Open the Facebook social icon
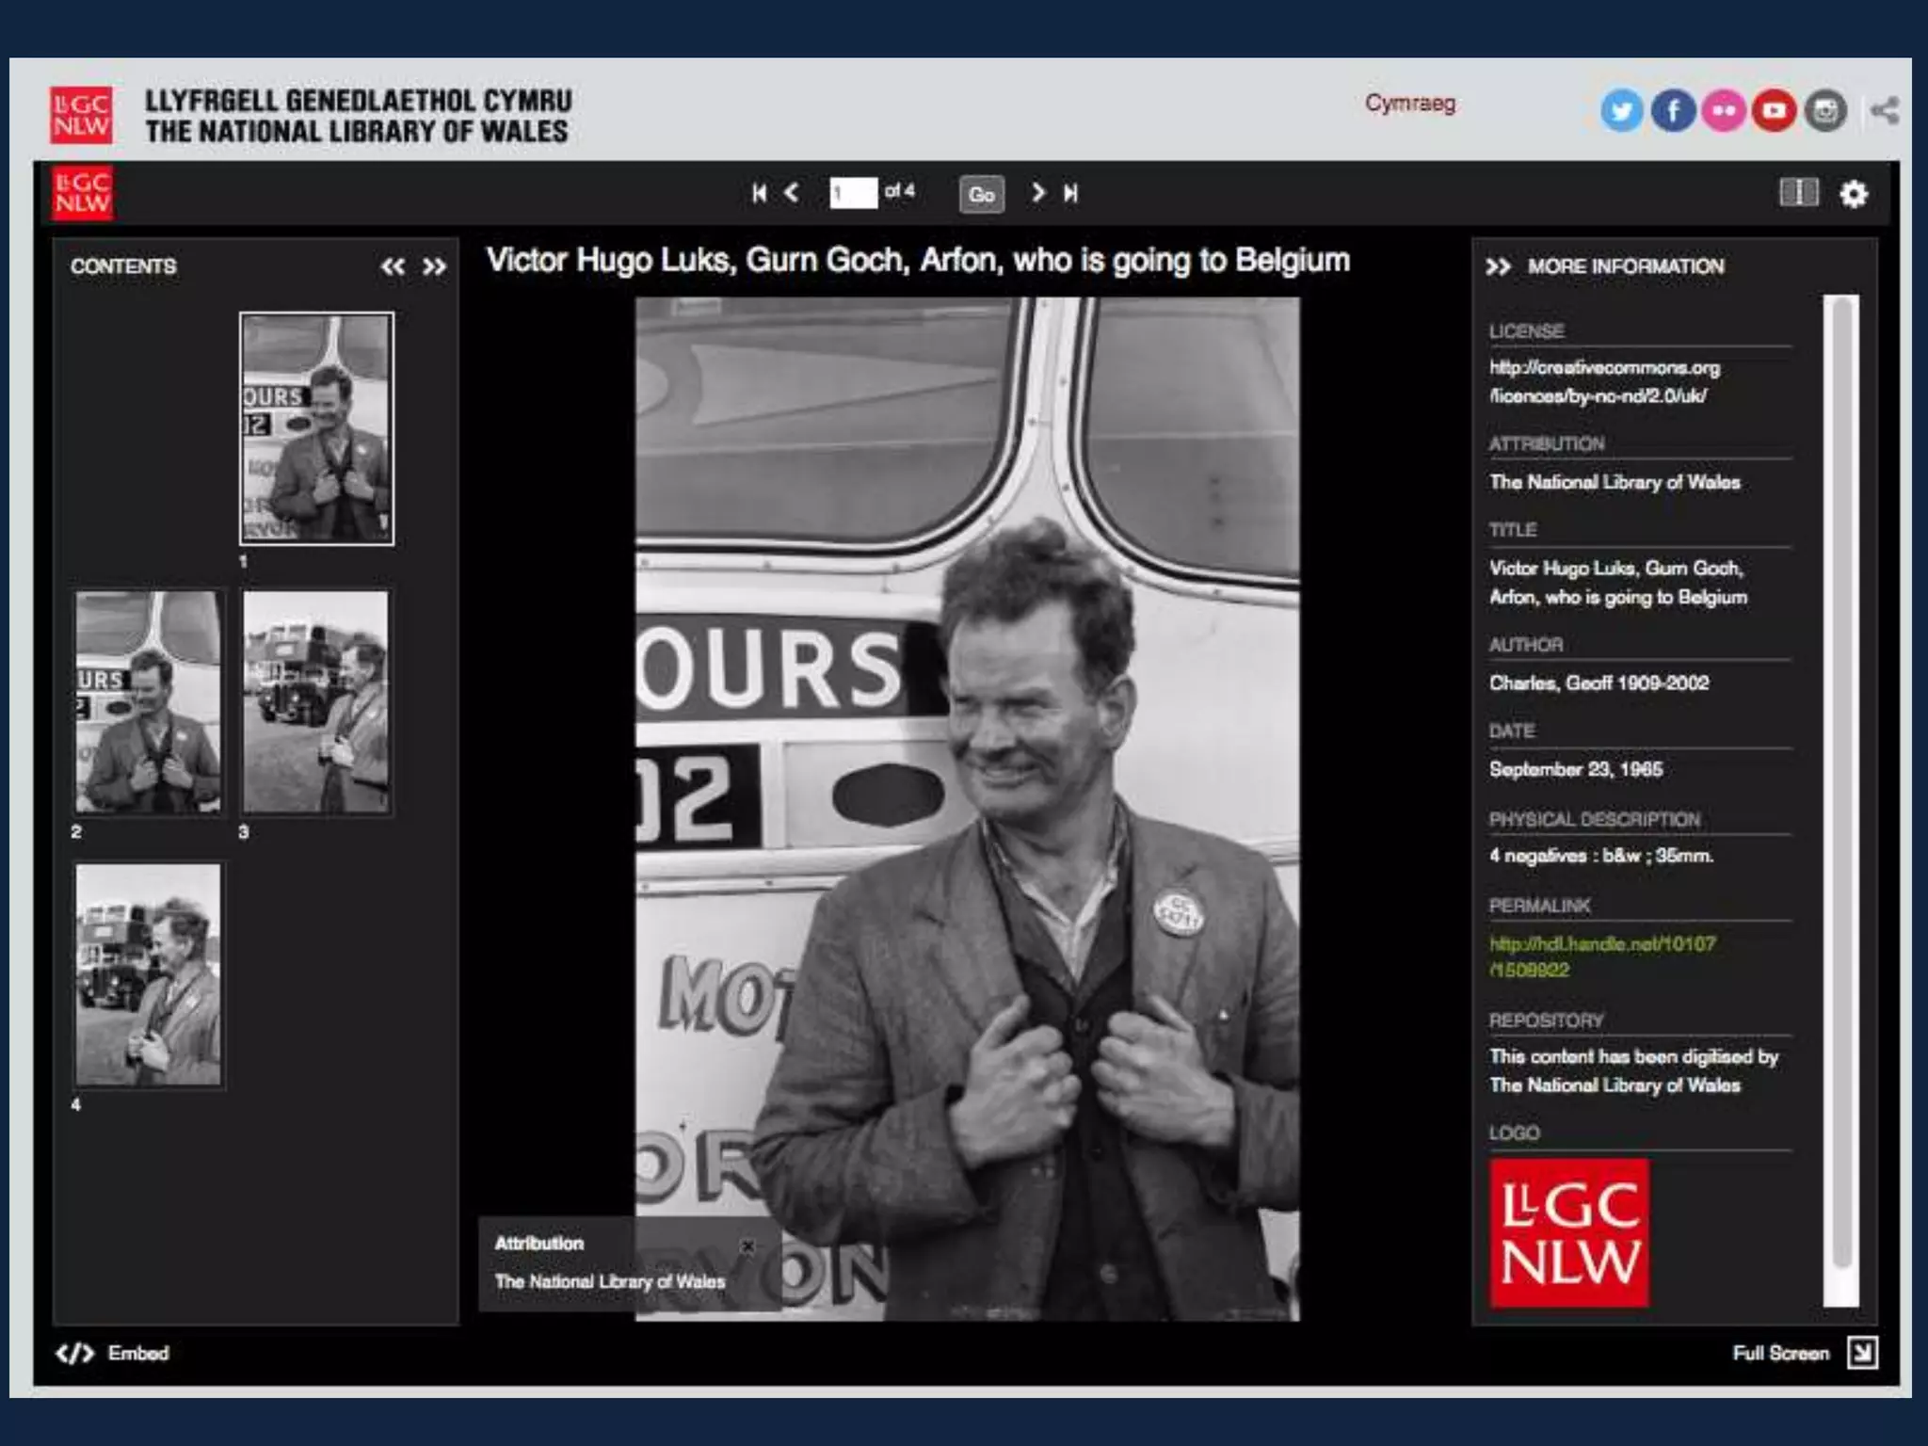The width and height of the screenshot is (1928, 1446). [x=1673, y=111]
